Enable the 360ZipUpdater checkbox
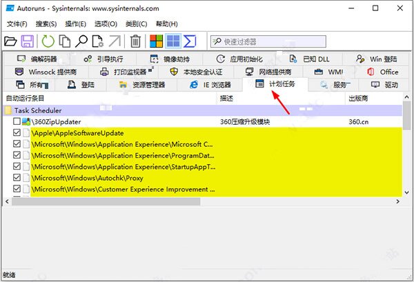 pos(17,121)
